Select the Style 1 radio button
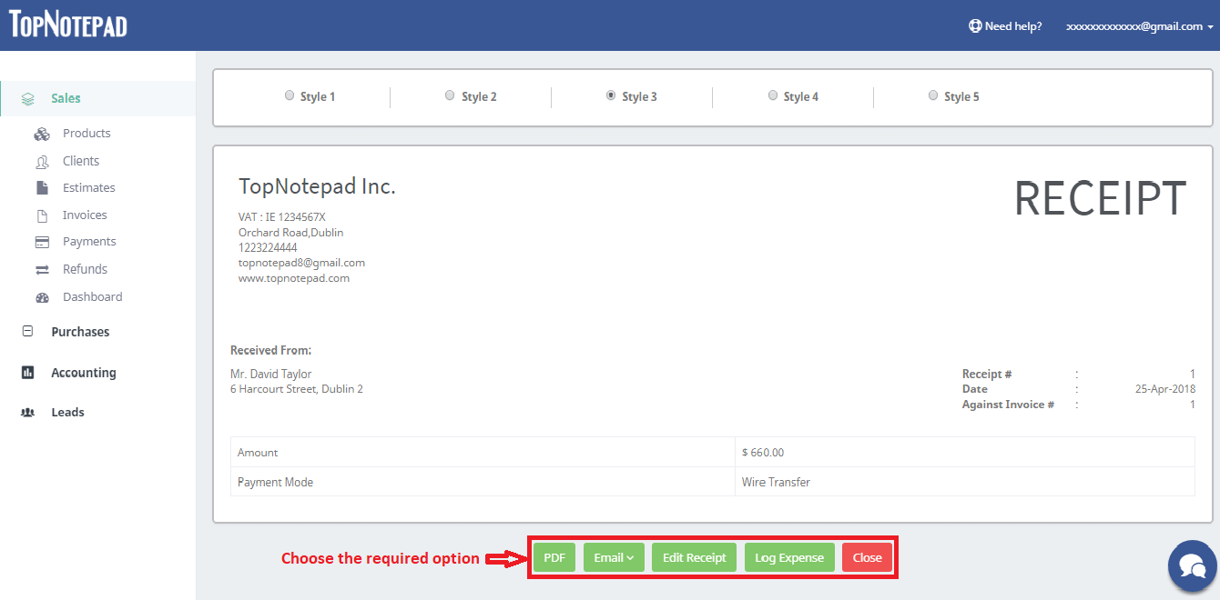Screen dimensions: 1220x600 click(x=290, y=95)
